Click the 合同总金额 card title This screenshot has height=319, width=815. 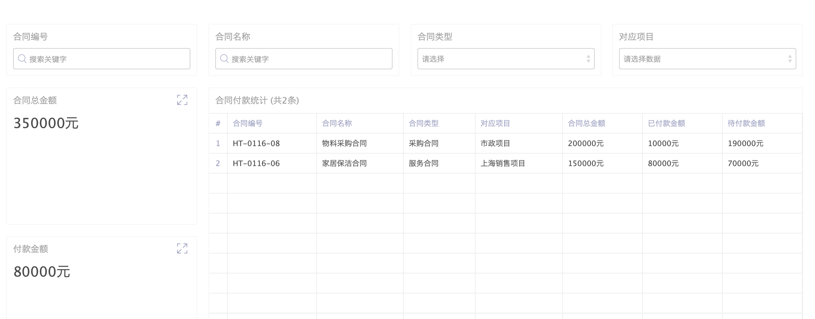35,100
